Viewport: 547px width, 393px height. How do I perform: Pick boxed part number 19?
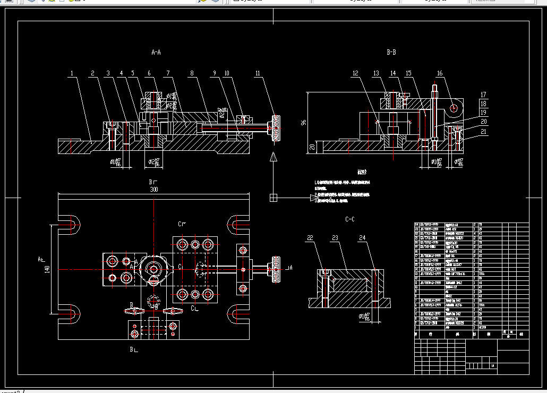(x=483, y=112)
